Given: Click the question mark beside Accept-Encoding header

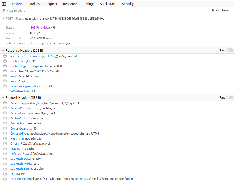Looking at the screenshot, I should click(5, 108).
